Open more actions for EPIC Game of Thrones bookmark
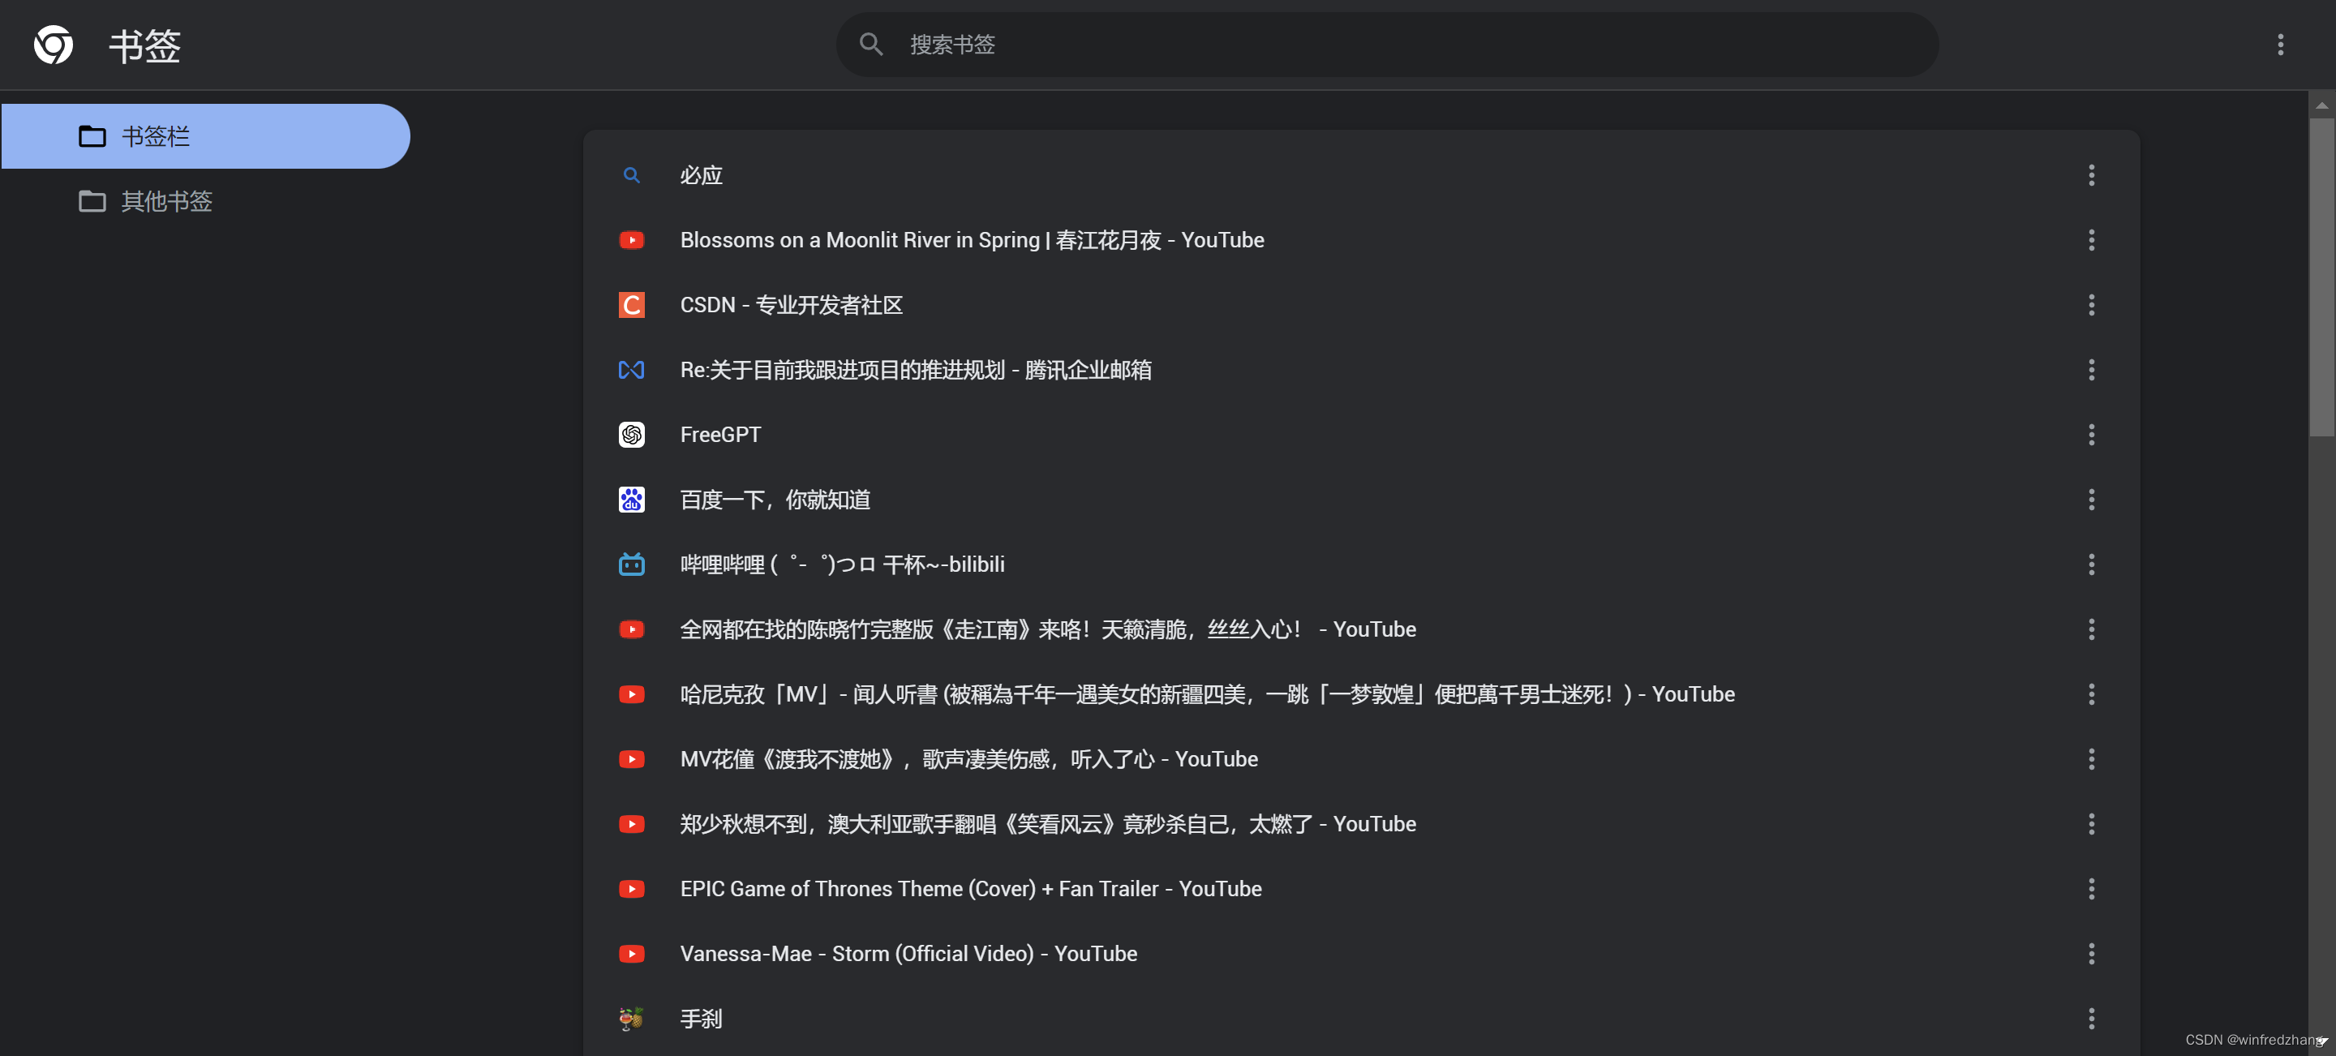The height and width of the screenshot is (1056, 2336). 2091,889
